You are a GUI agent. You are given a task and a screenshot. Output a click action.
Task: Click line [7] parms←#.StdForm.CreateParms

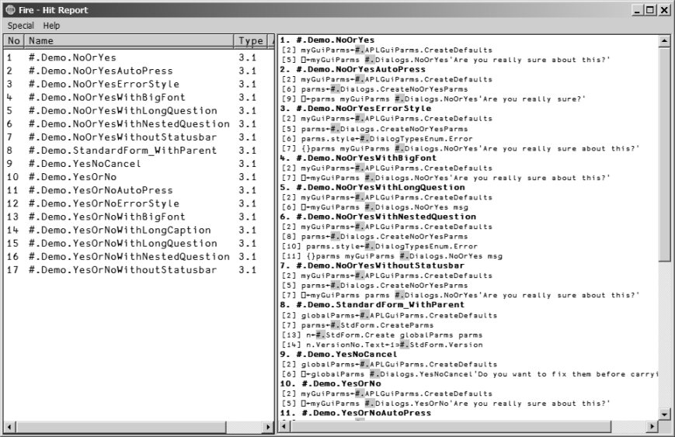(x=357, y=325)
